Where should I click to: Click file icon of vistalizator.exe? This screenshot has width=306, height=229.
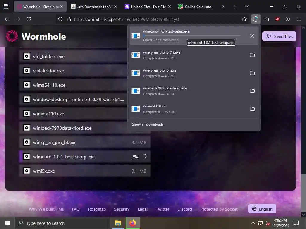pyautogui.click(x=27, y=70)
